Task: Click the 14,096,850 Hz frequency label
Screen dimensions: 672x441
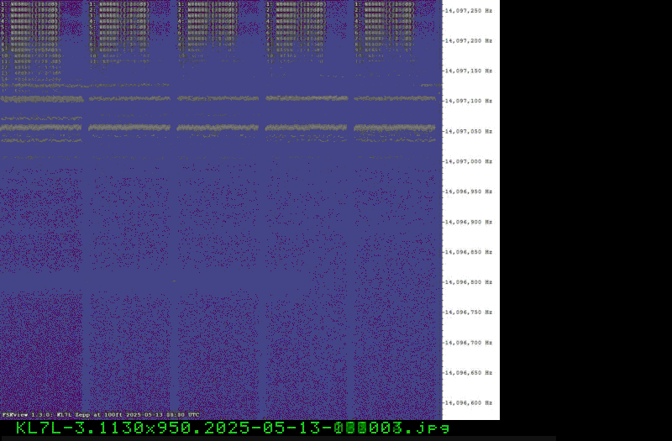Action: pyautogui.click(x=469, y=252)
